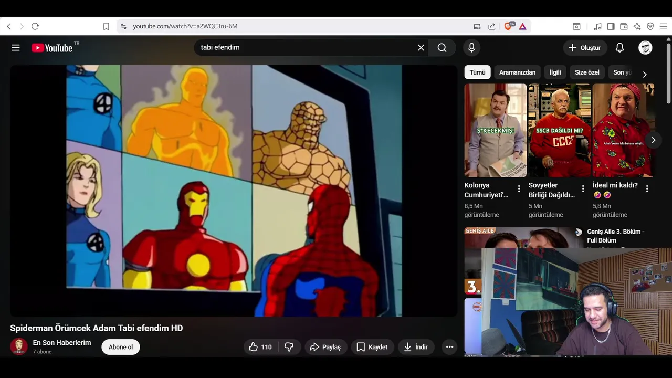Open the browser hamburger menu
Viewport: 672px width, 378px height.
click(x=664, y=26)
